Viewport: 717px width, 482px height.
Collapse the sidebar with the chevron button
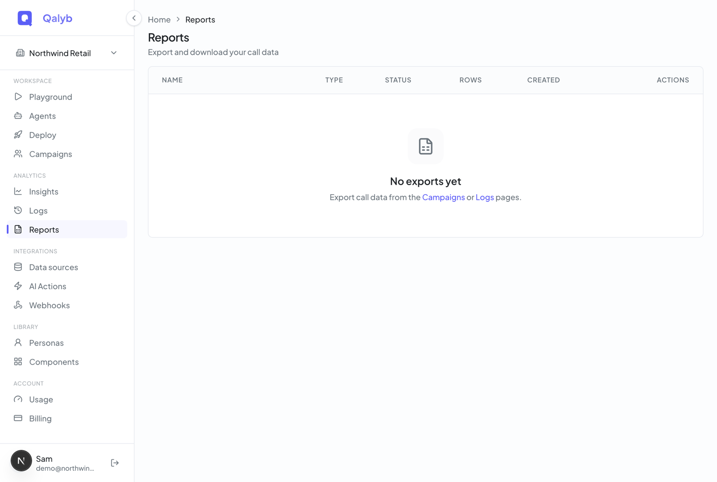(x=134, y=18)
